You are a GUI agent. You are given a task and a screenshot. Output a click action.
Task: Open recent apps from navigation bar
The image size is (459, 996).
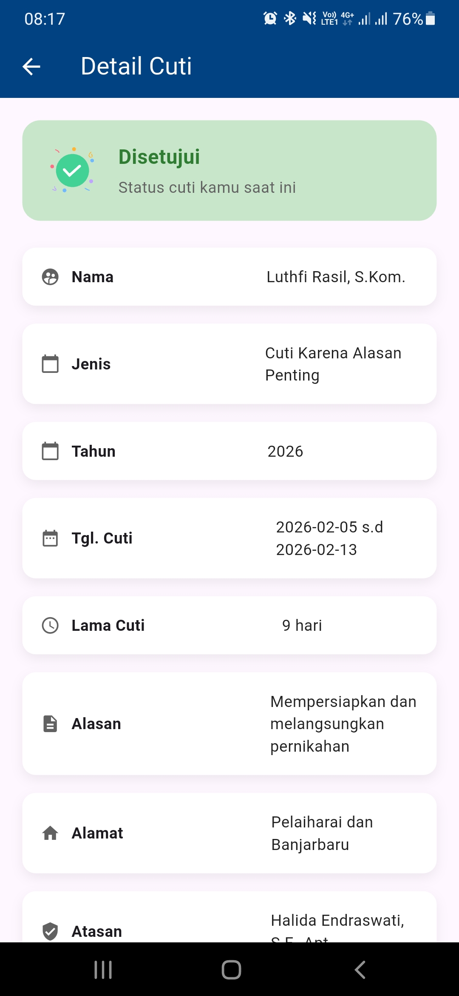103,970
